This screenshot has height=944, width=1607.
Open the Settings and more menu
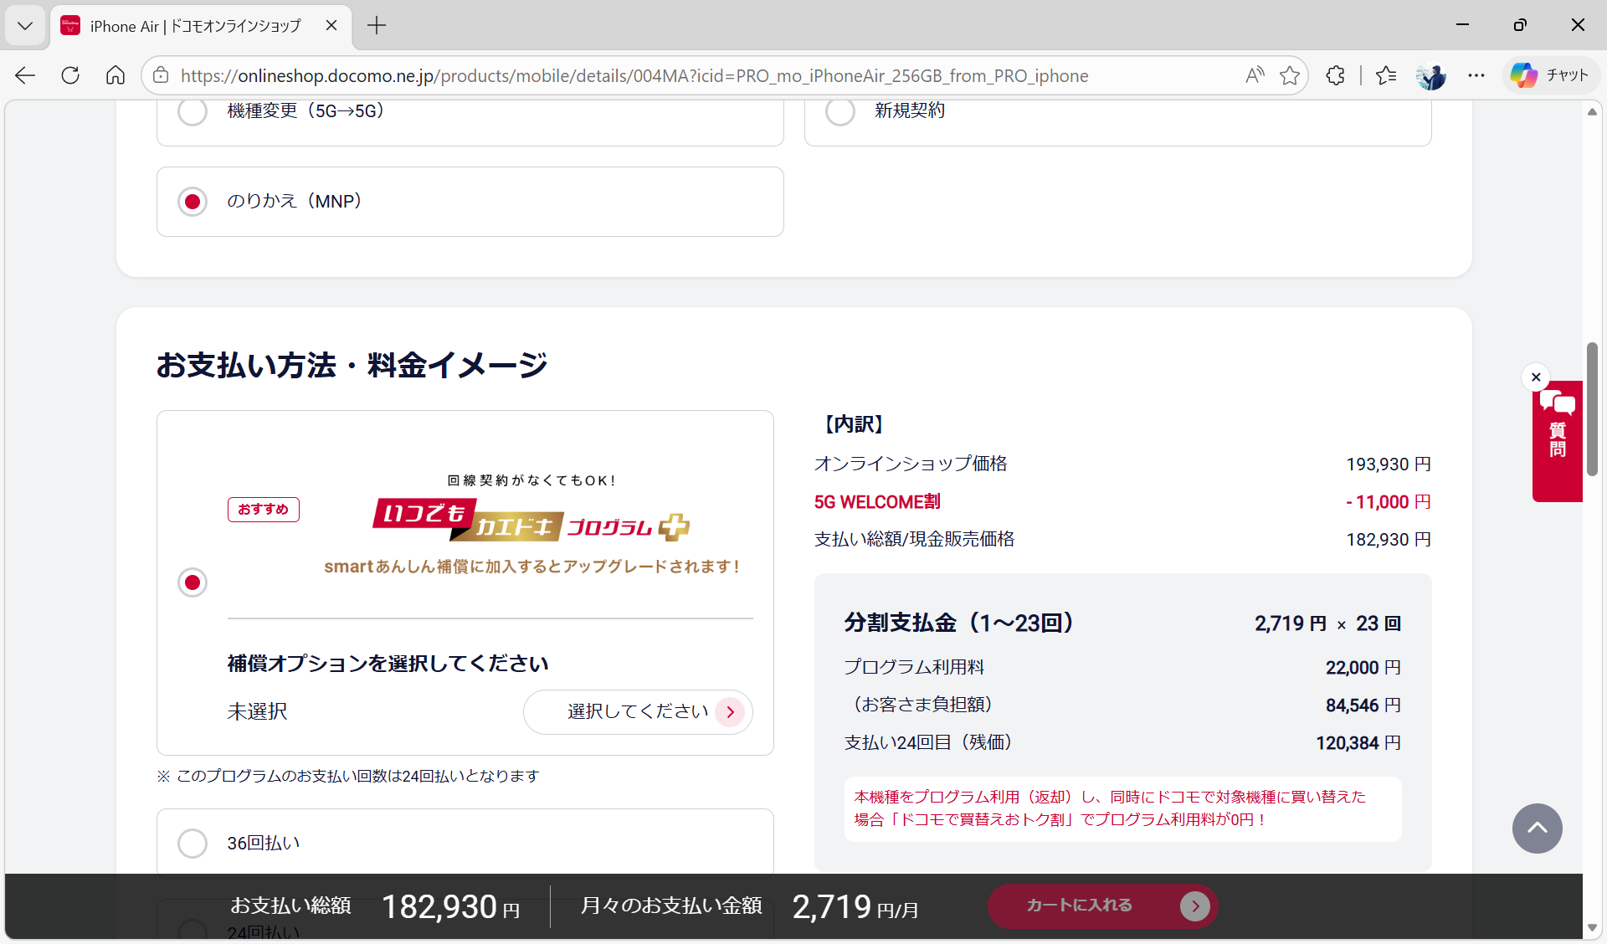point(1476,75)
